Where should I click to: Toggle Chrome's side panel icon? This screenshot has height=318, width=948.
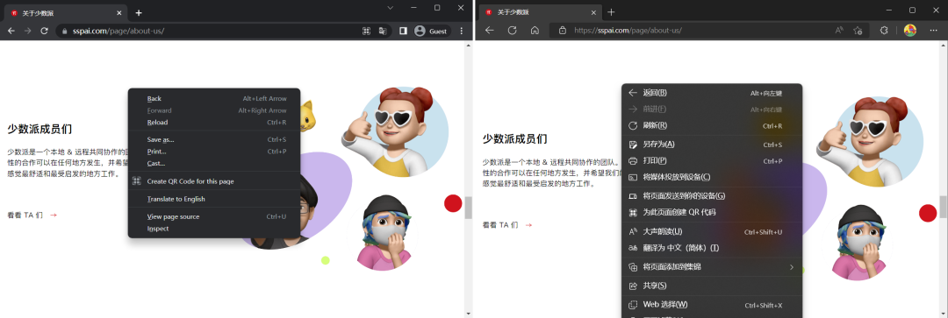coord(403,31)
